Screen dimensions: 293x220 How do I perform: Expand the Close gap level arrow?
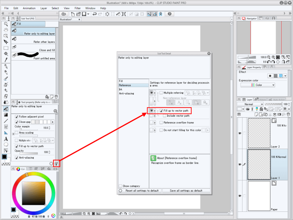pos(53,122)
